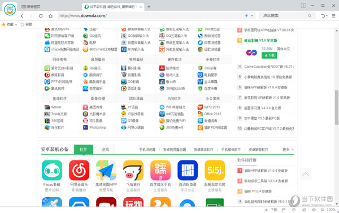Select the green 软件 tab
Image resolution: width=339 pixels, height=213 pixels.
click(x=84, y=149)
